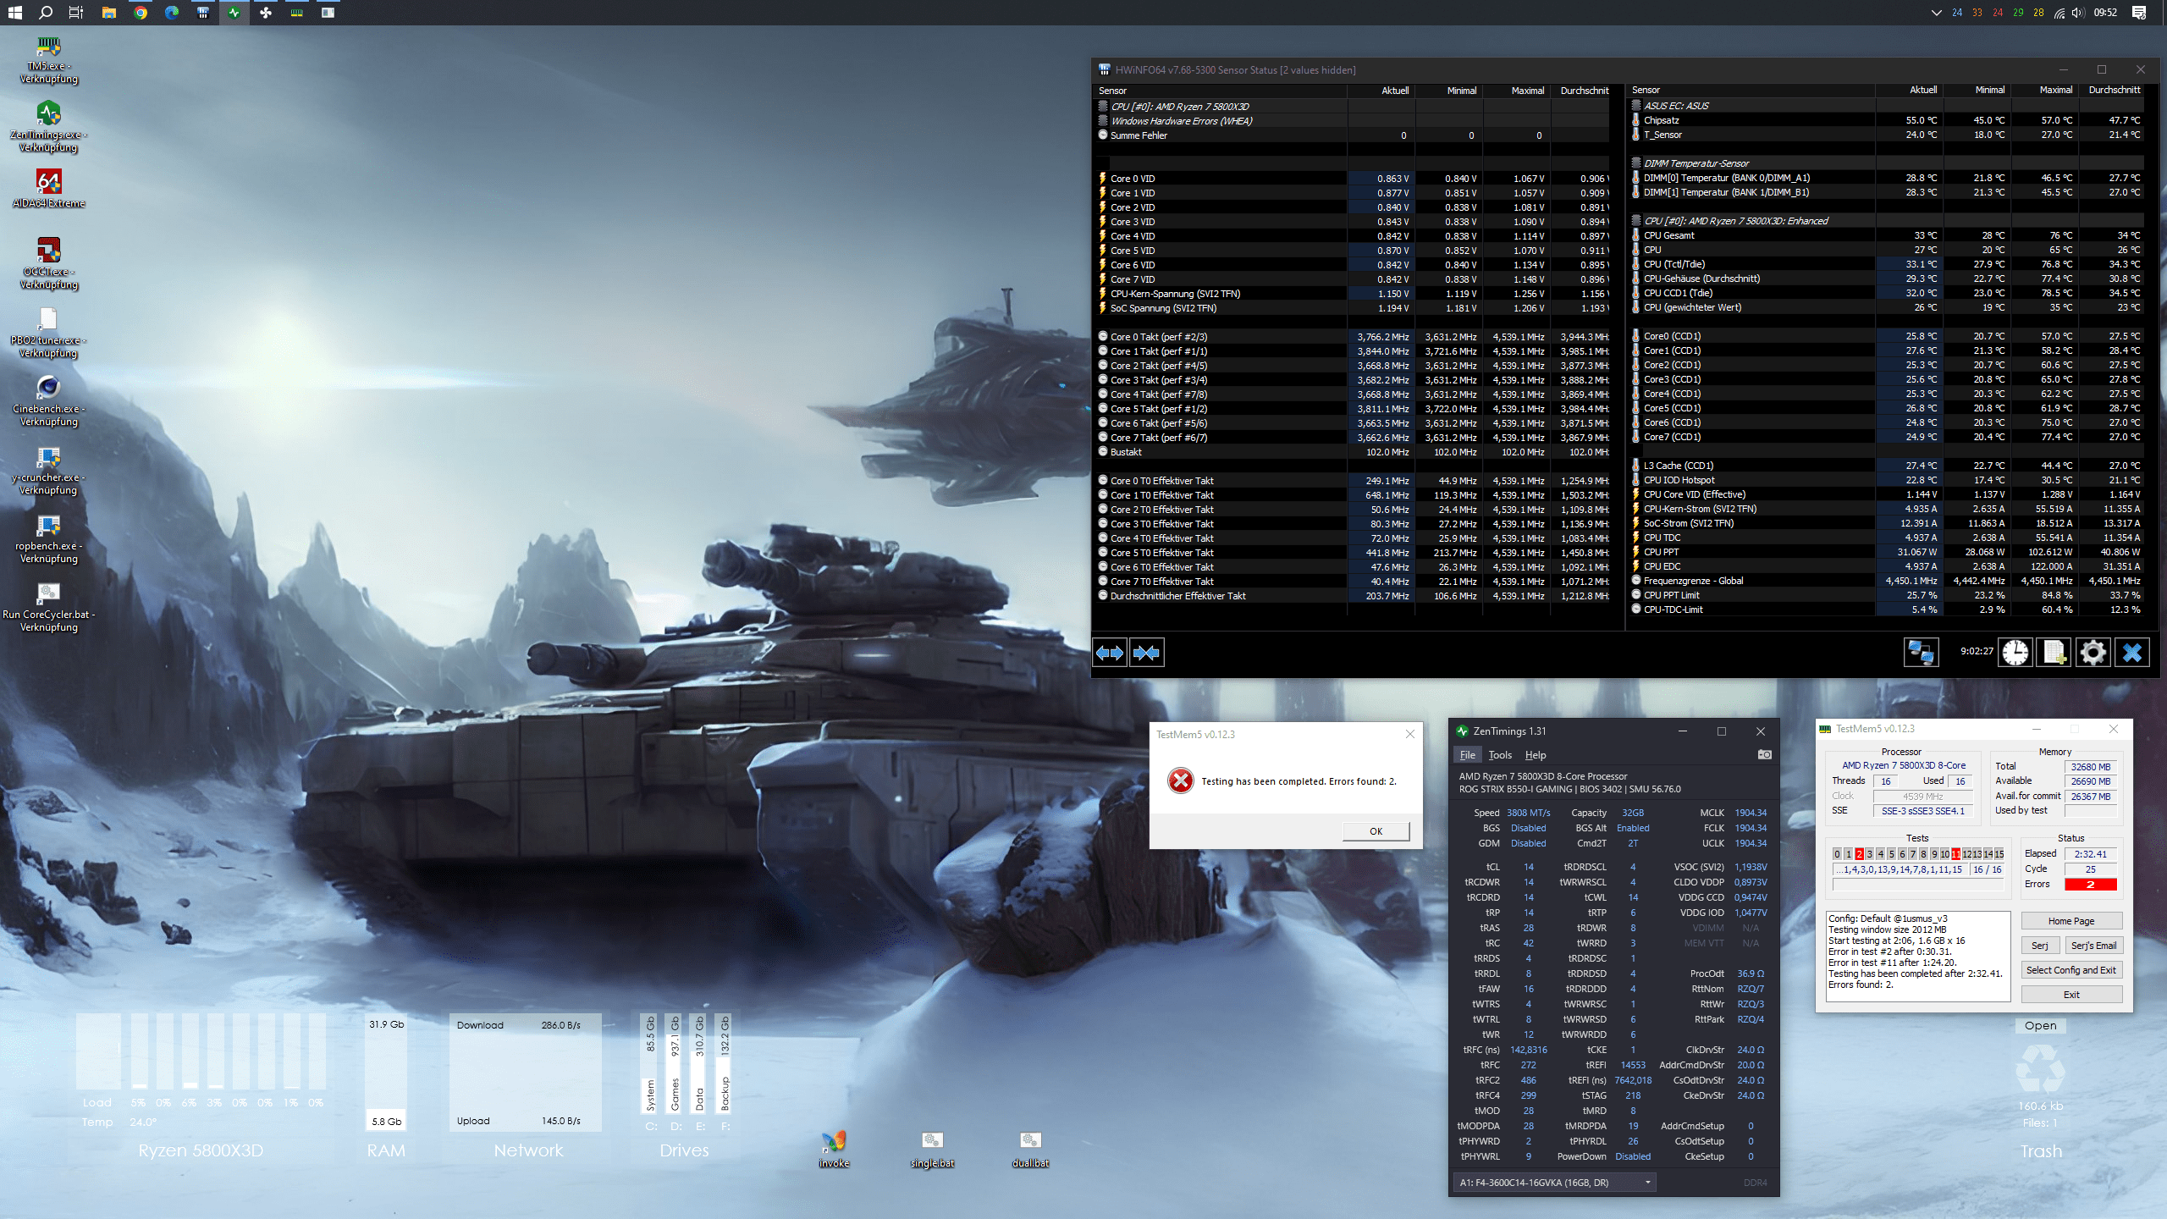Open the ropbench.exe desktop shortcut

[48, 538]
